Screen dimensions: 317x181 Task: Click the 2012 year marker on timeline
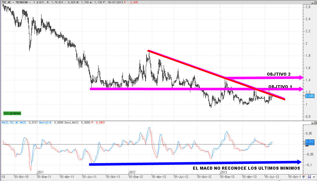(132, 172)
